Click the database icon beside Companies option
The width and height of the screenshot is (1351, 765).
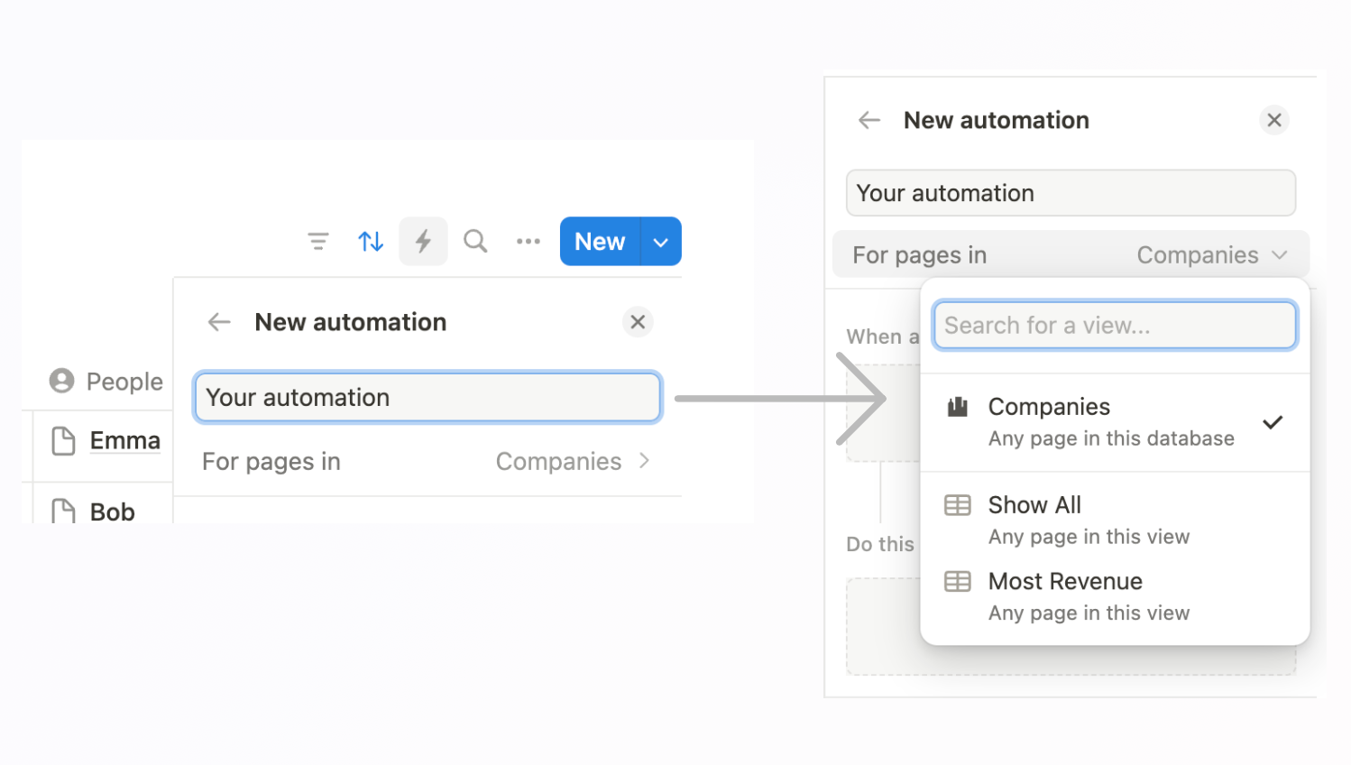click(958, 407)
